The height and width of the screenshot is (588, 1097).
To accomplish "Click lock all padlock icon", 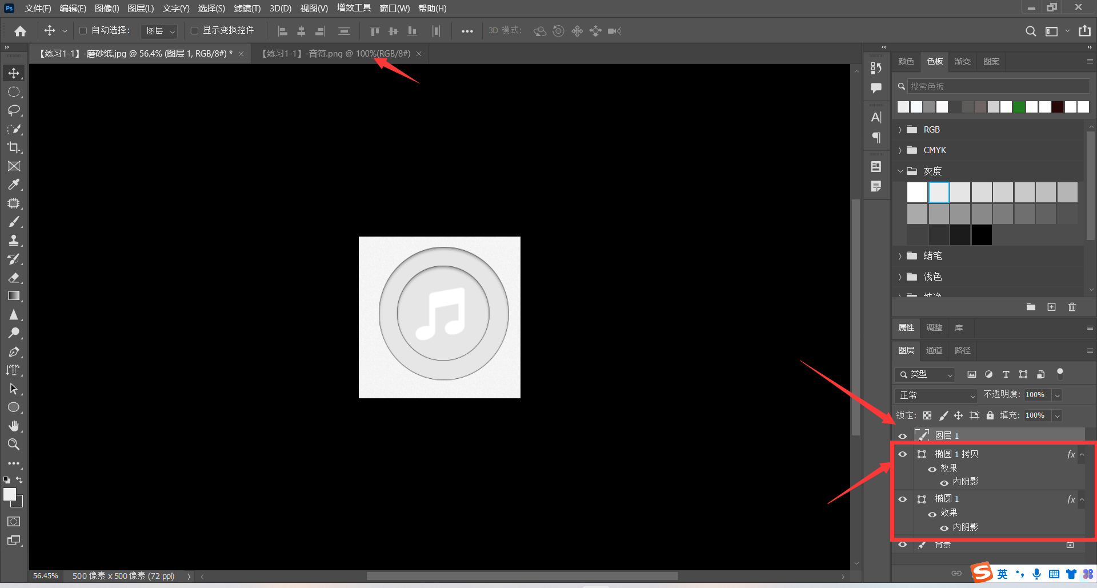I will [990, 415].
